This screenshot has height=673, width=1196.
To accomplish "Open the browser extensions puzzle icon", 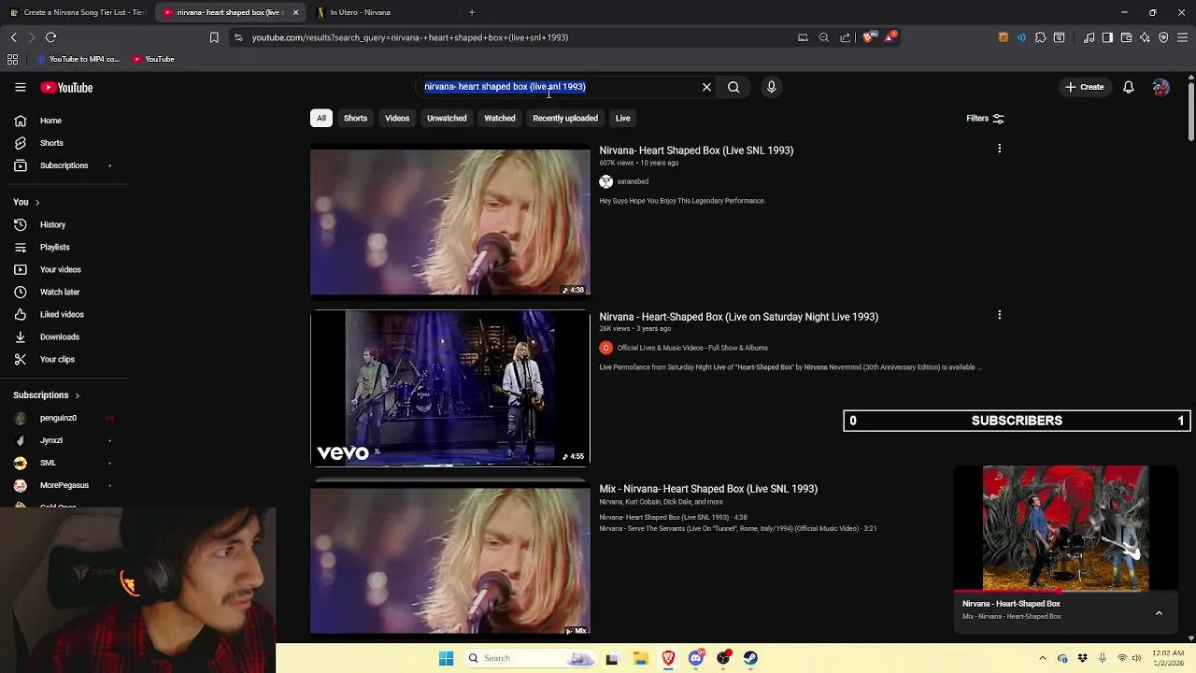I will pyautogui.click(x=1040, y=37).
